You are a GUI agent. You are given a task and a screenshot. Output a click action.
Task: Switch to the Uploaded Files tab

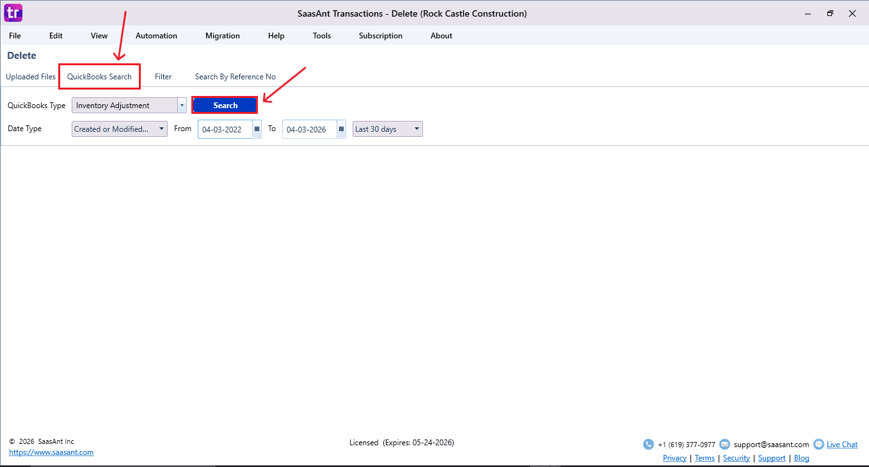31,77
